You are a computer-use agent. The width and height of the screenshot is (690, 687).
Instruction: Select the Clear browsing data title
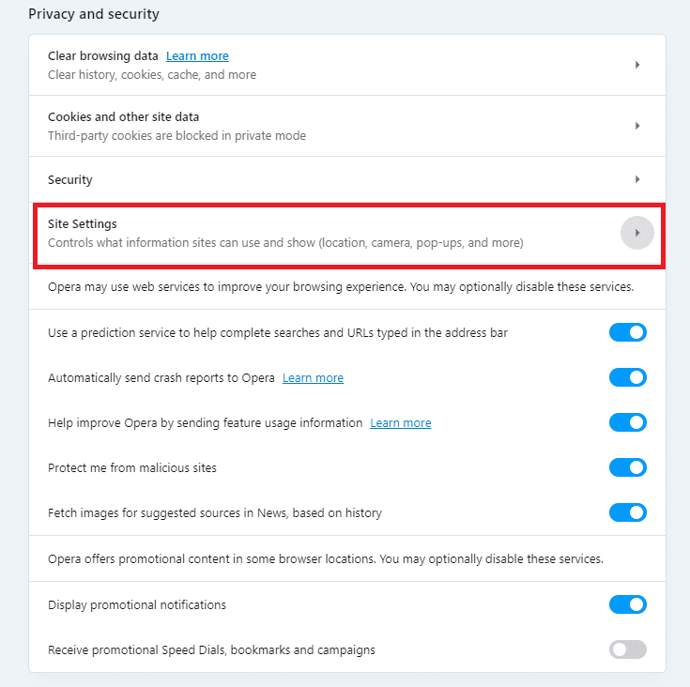coord(103,56)
